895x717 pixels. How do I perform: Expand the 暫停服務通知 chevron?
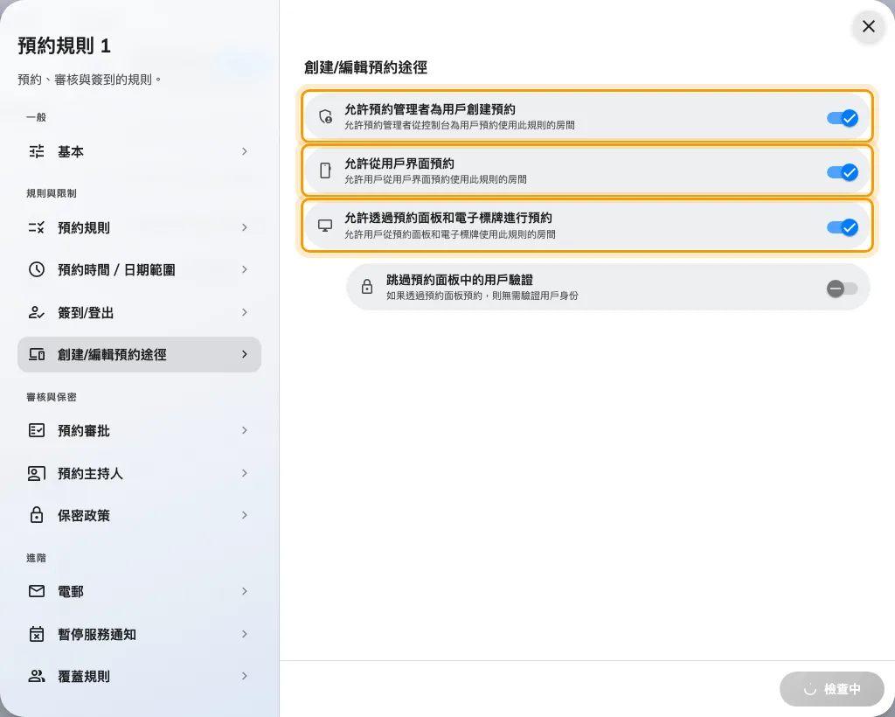tap(245, 634)
